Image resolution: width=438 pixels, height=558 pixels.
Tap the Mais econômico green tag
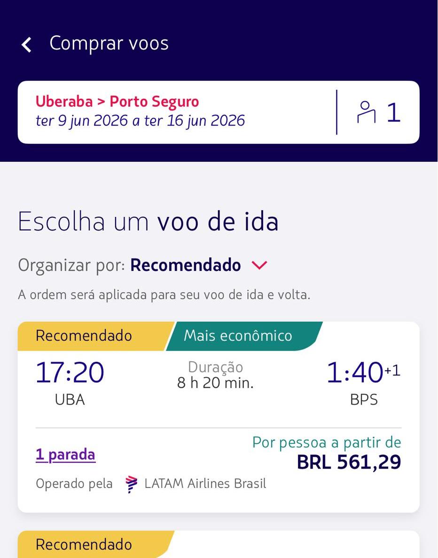(x=238, y=336)
